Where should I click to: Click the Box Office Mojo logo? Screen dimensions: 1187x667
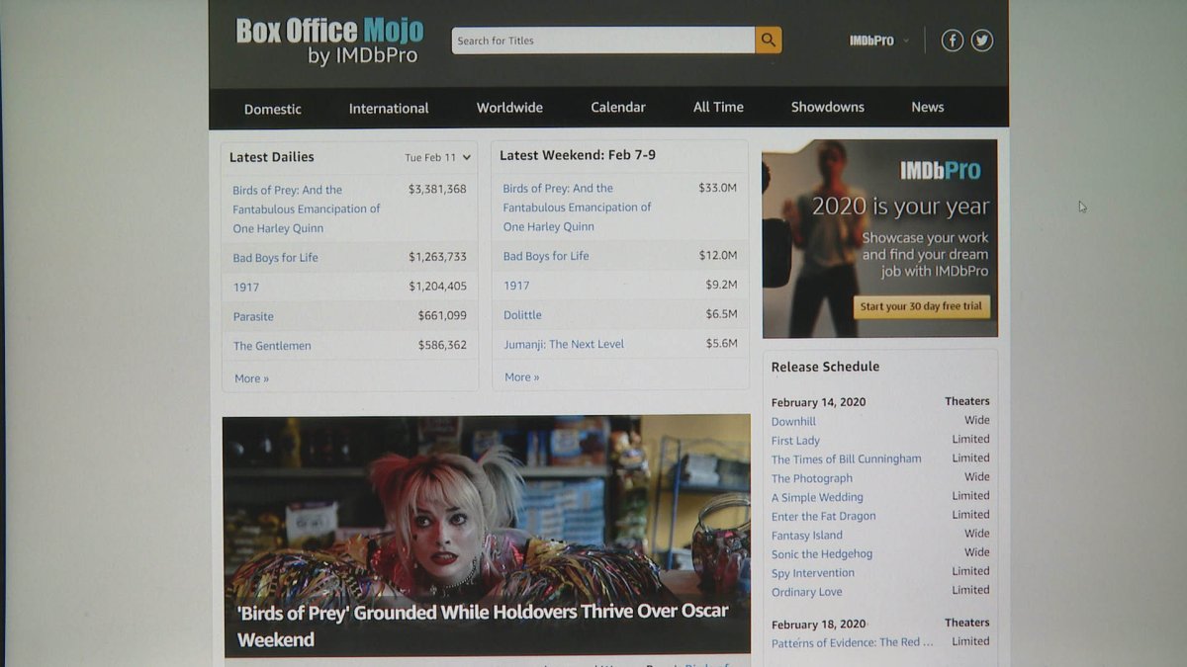coord(329,42)
